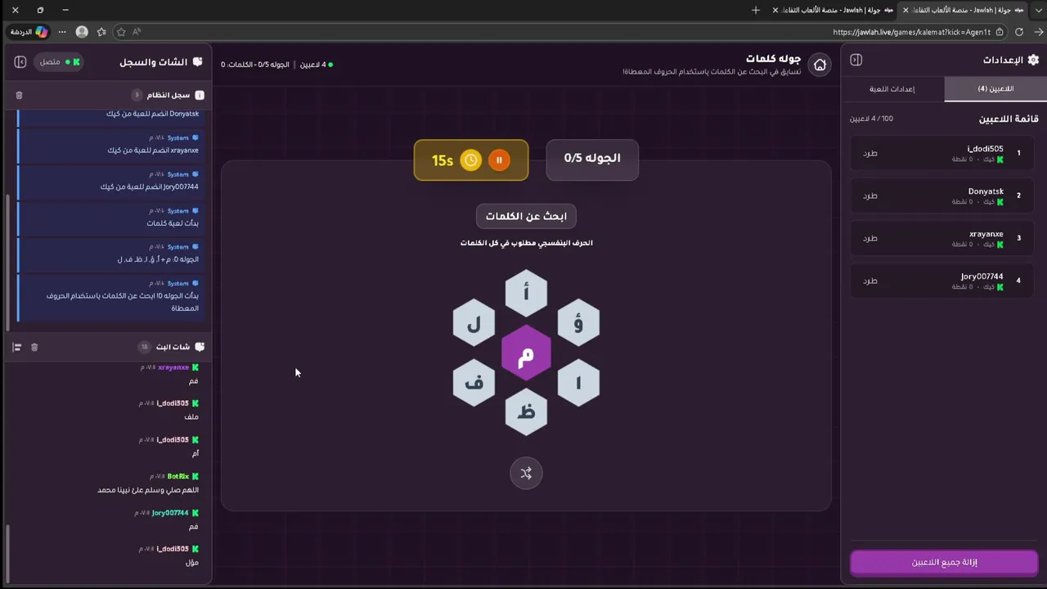
Task: Click the site info lock icon
Action: [1000, 32]
